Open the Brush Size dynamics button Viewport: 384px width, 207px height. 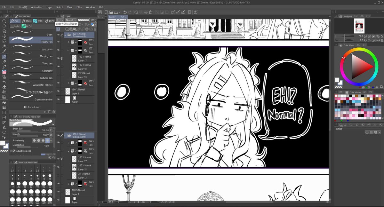click(x=51, y=130)
